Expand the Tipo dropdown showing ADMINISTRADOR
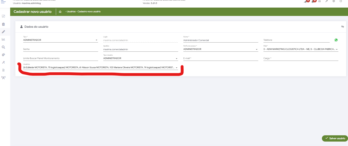The image size is (348, 146). 61,40
